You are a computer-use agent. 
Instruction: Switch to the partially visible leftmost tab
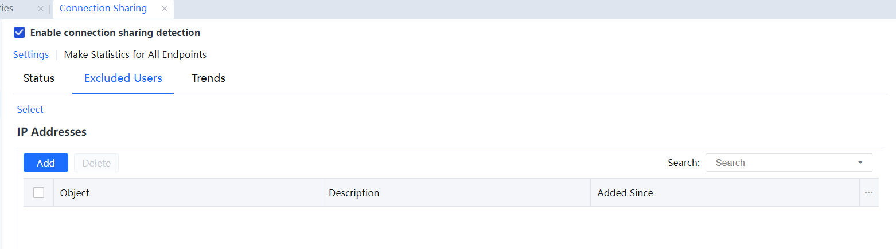(9, 9)
